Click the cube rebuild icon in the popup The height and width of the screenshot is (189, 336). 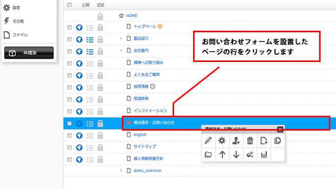(250, 155)
